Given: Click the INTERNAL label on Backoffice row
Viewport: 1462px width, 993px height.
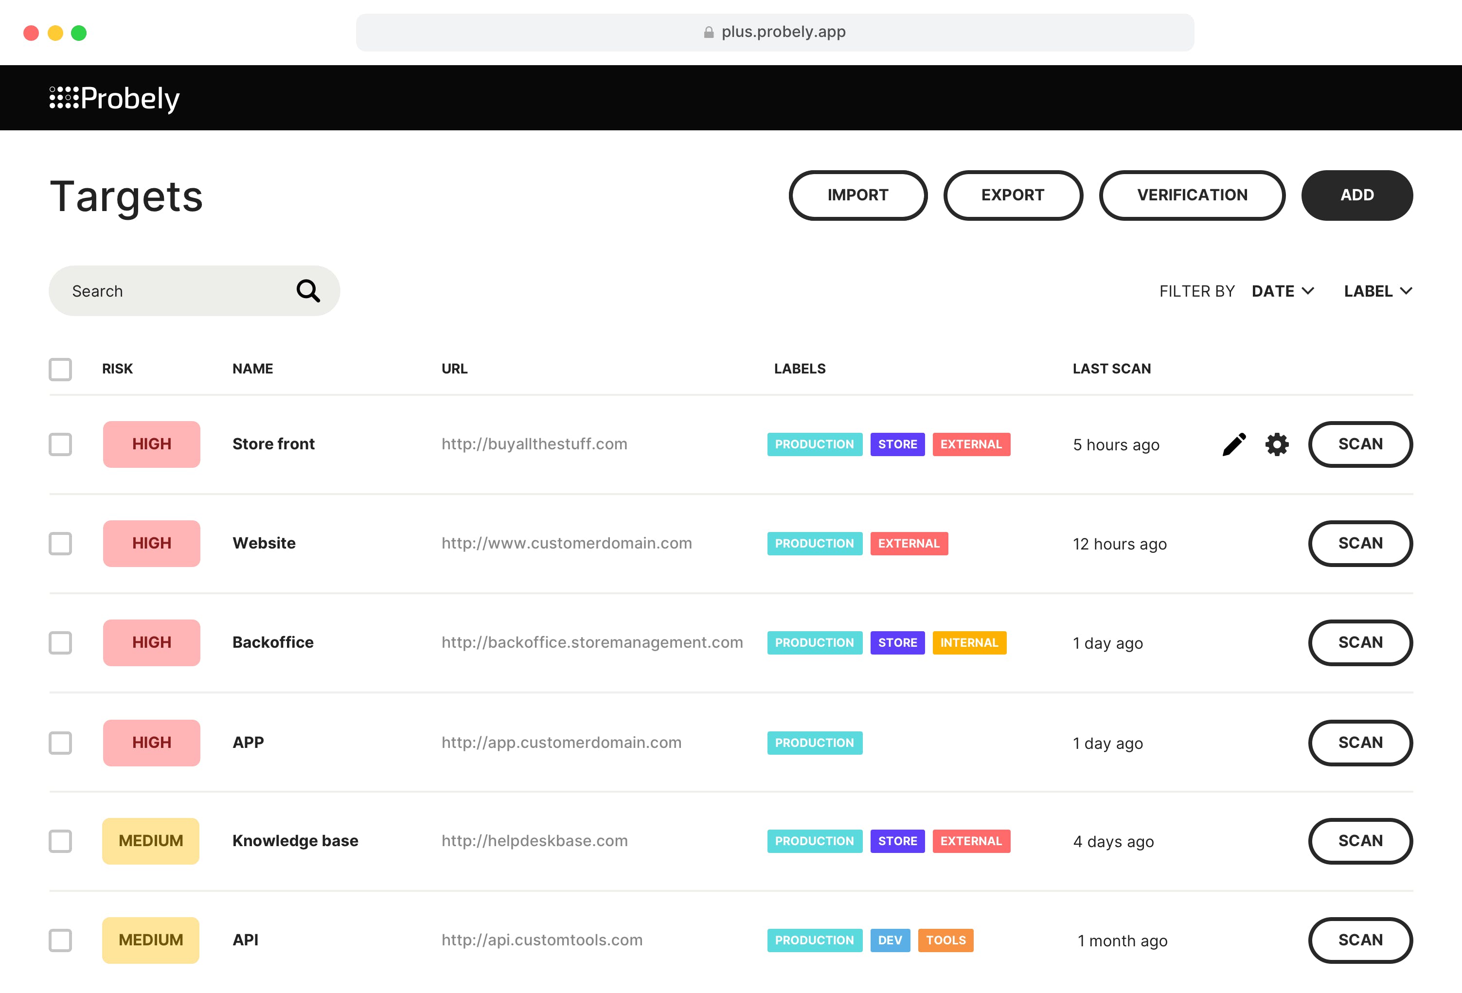Looking at the screenshot, I should click(969, 643).
